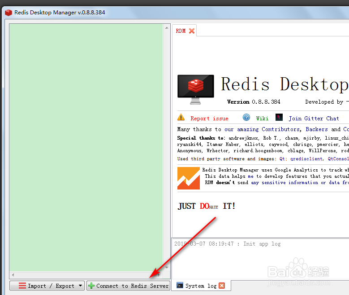Open the Report issue link
The width and height of the screenshot is (349, 295).
tap(209, 119)
